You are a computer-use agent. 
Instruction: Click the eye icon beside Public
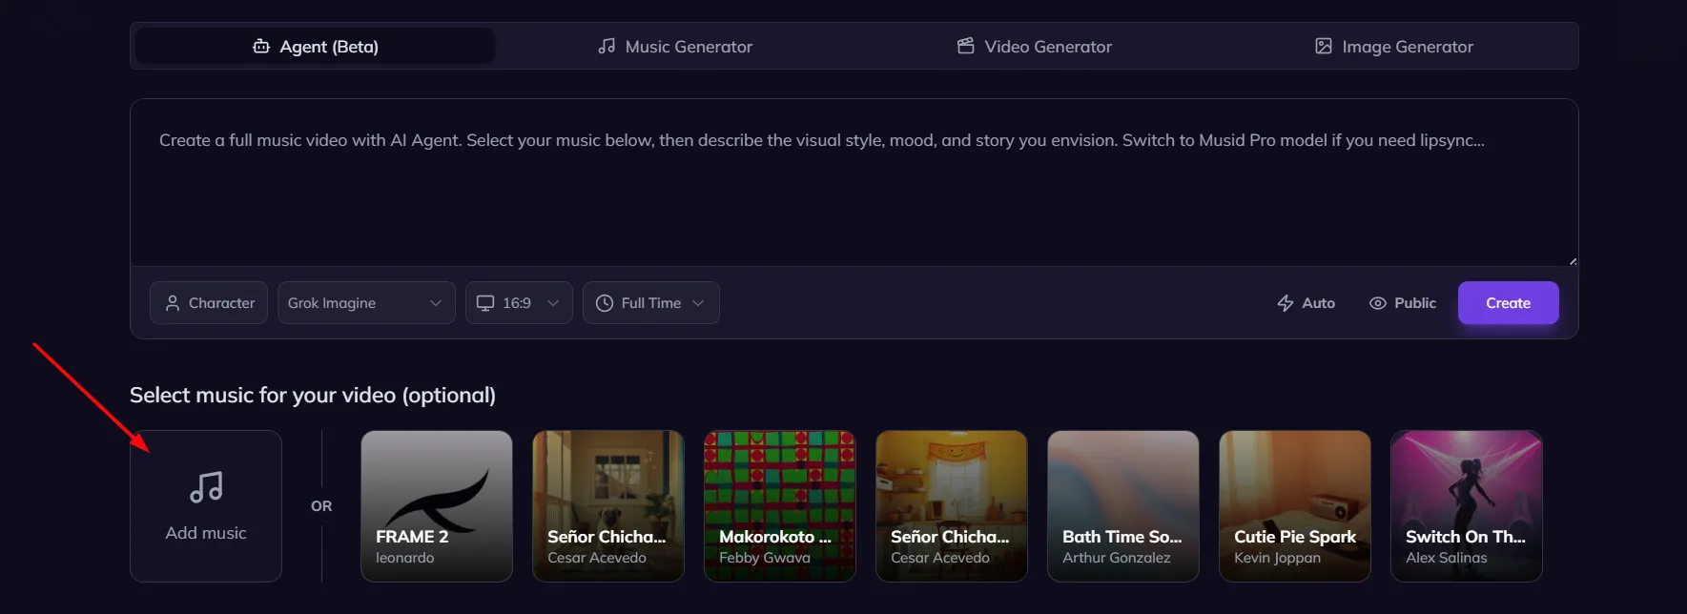click(x=1378, y=303)
